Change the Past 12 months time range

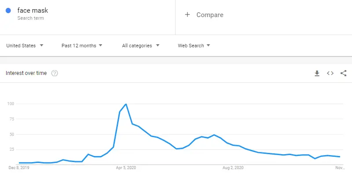click(82, 46)
